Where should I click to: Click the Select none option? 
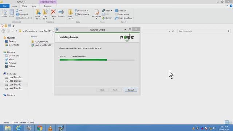coord(122,15)
